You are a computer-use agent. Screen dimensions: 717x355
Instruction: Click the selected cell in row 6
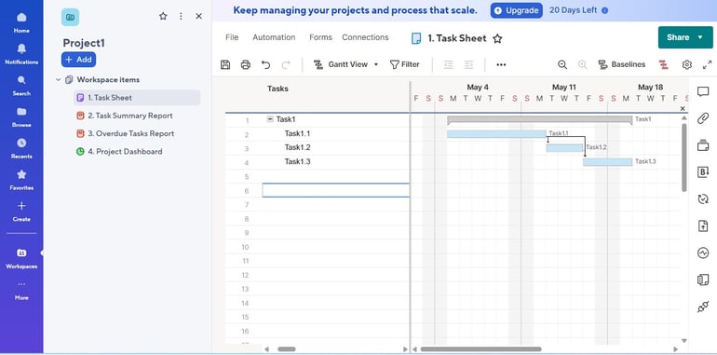335,190
